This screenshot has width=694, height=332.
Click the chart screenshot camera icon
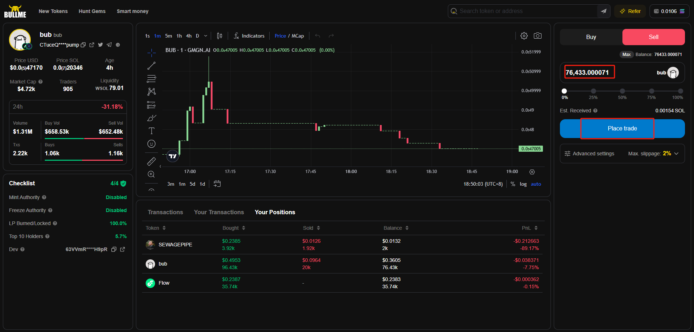(x=537, y=36)
